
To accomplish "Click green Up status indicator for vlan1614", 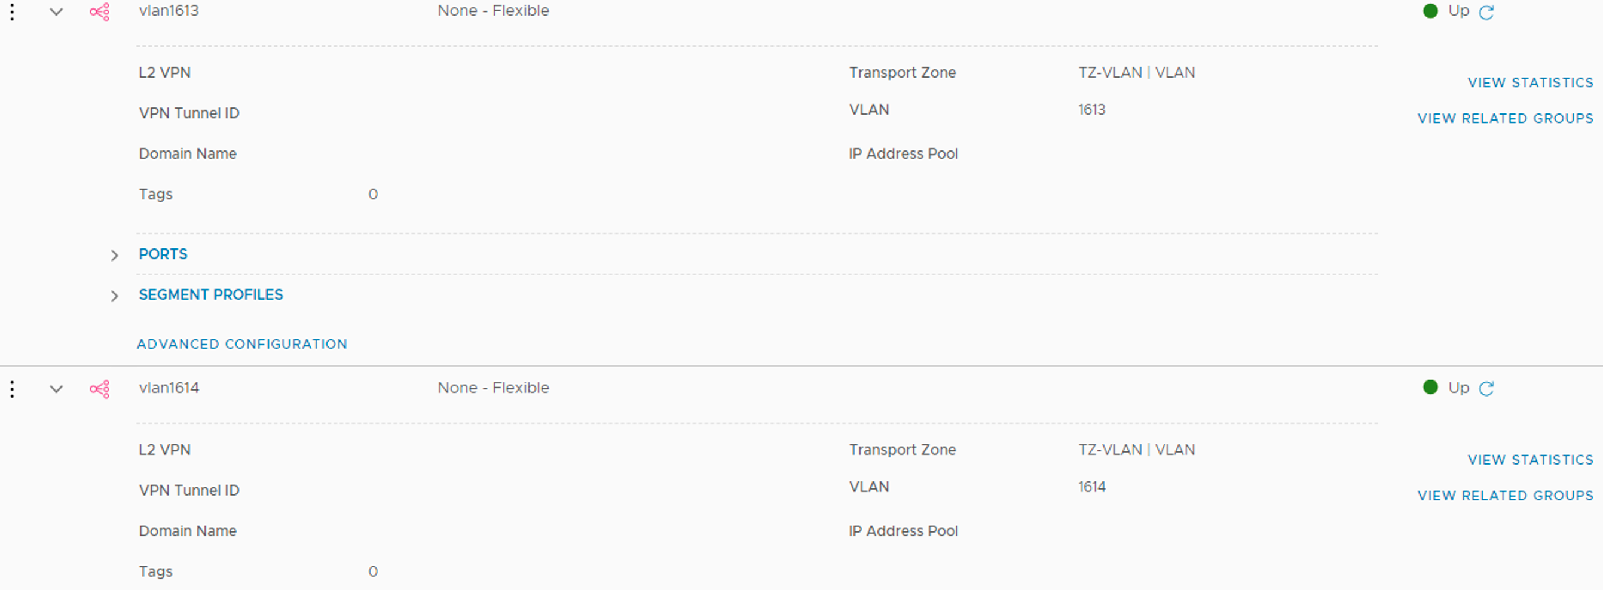I will pyautogui.click(x=1431, y=388).
